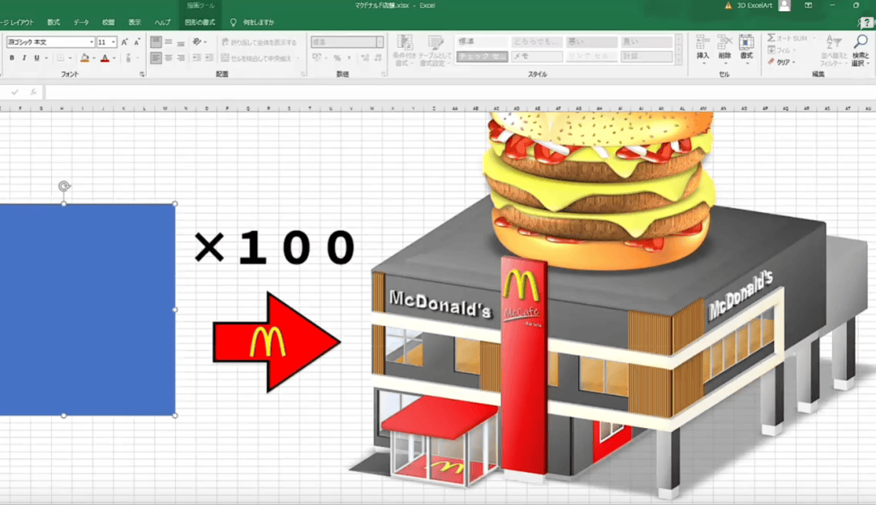Screen dimensions: 876x505
Task: Open the Data (データ) tab
Action: click(x=81, y=23)
